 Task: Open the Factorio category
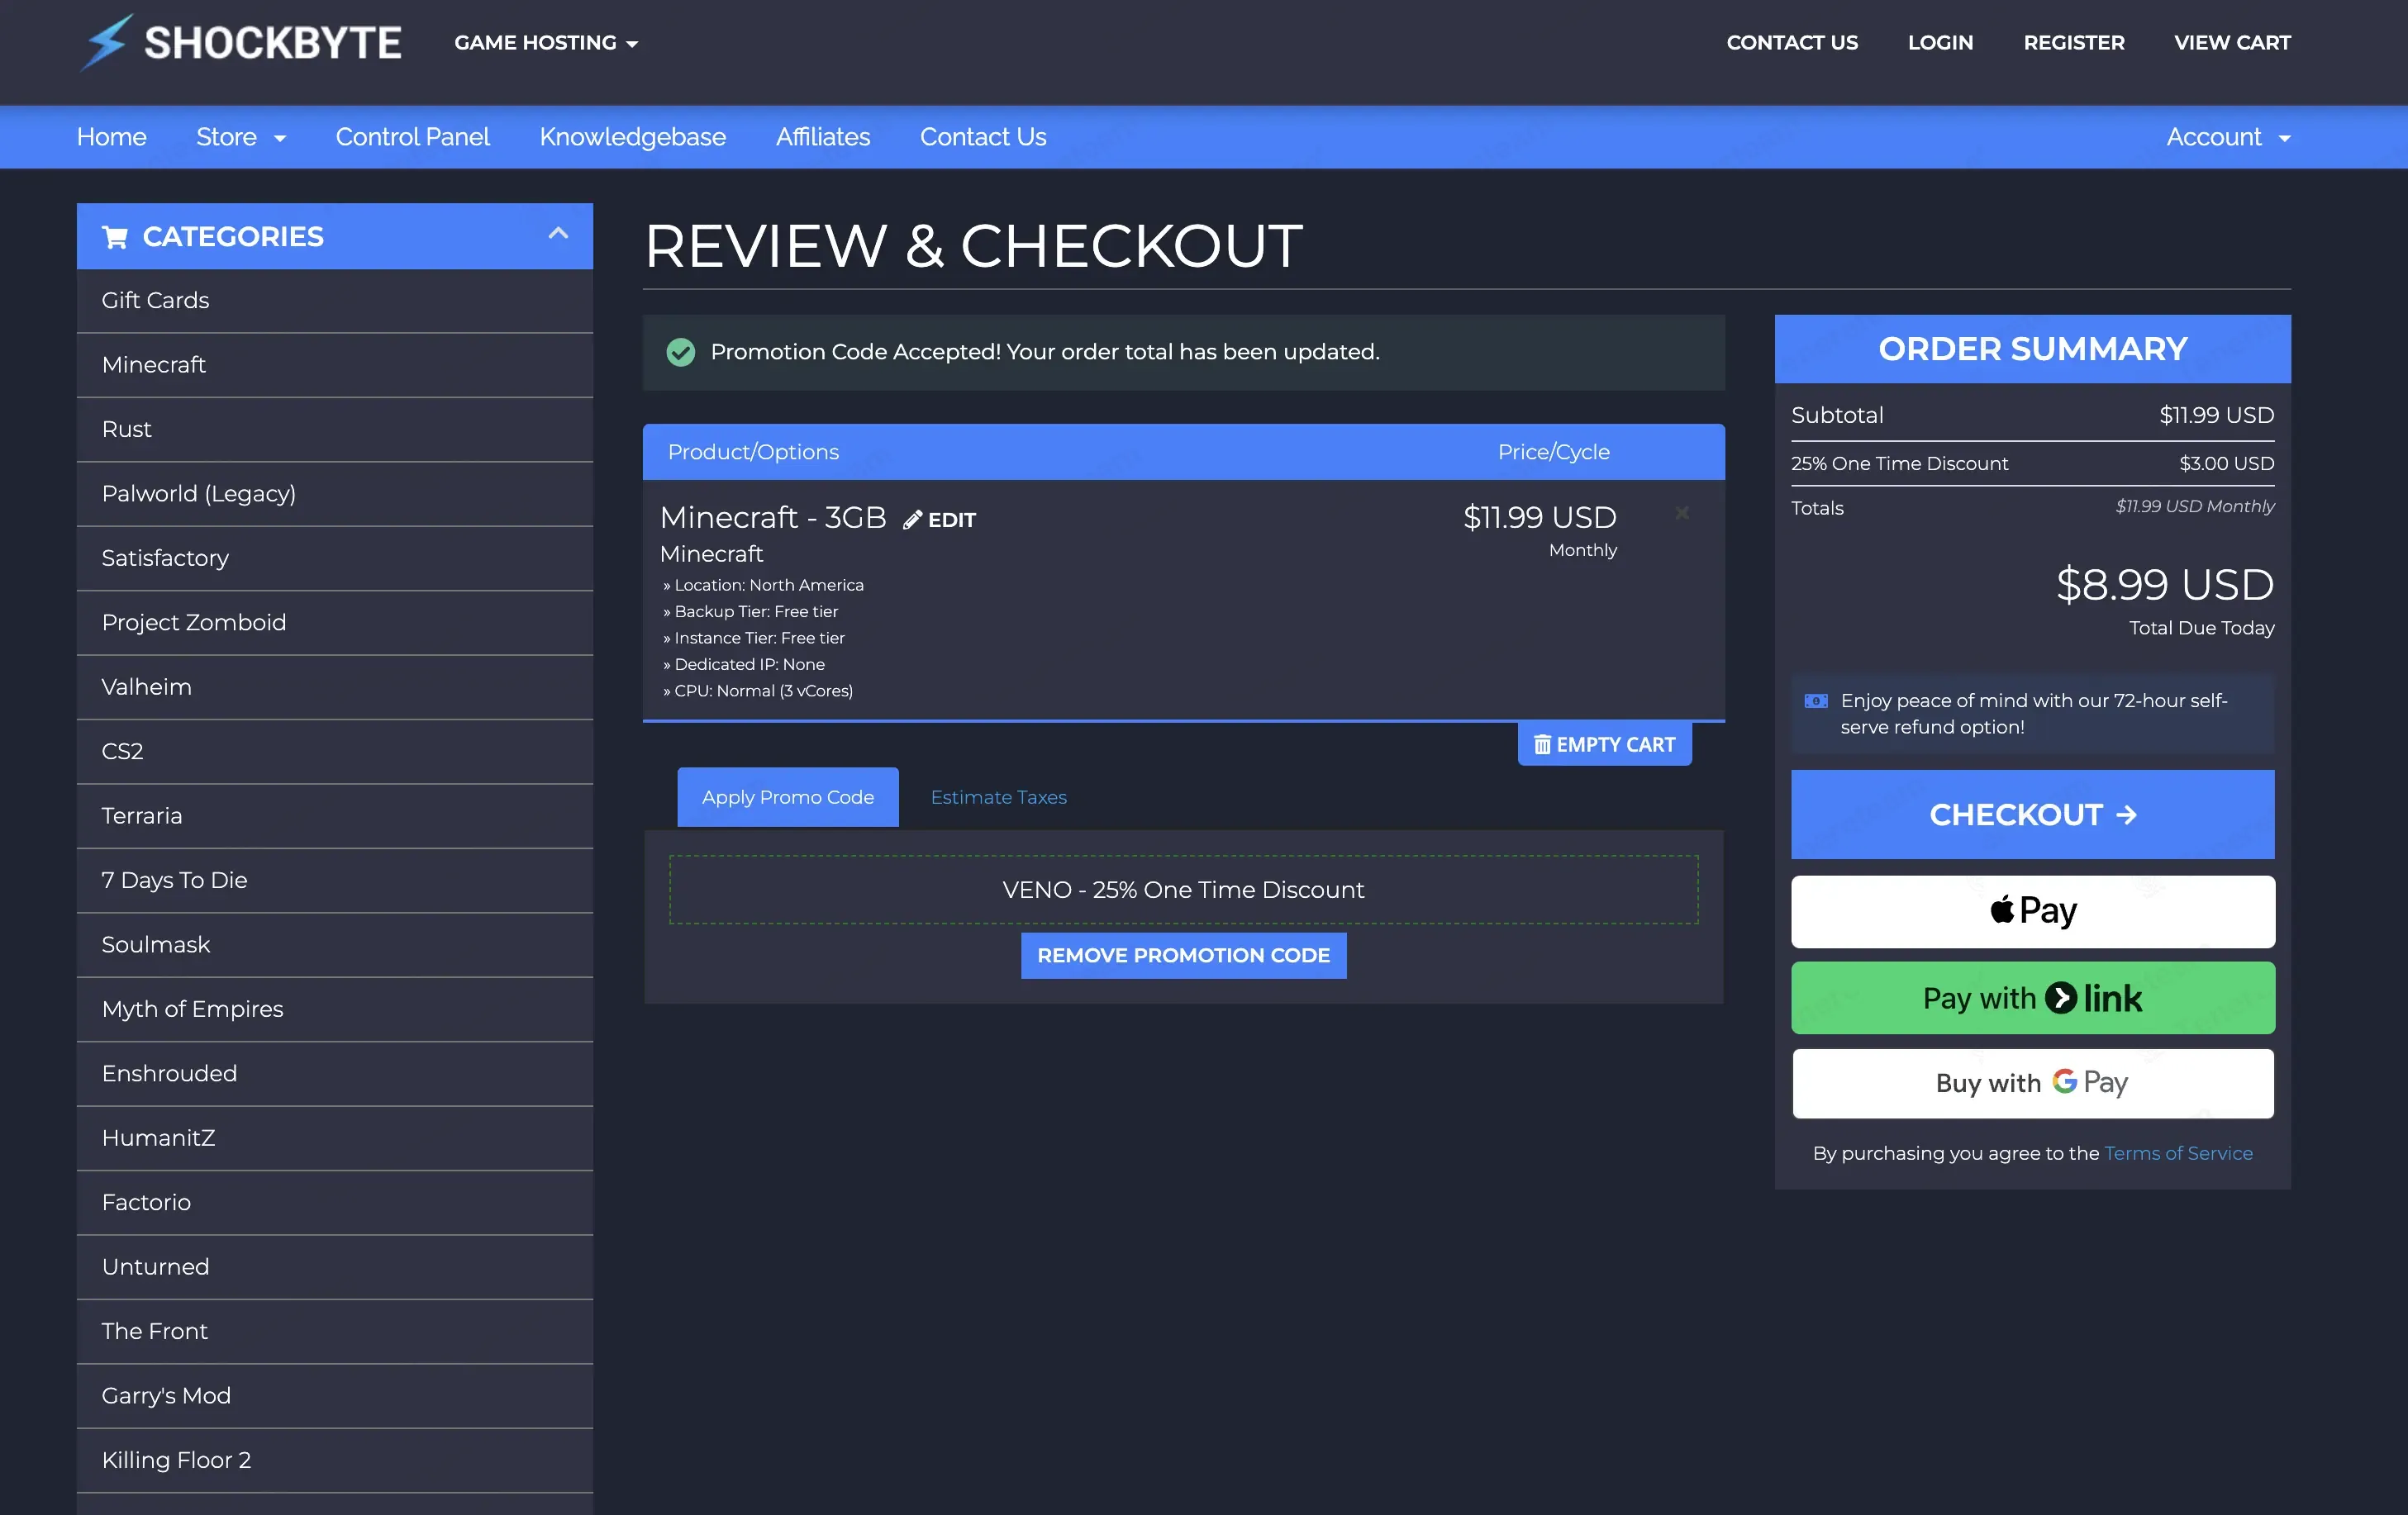[335, 1202]
